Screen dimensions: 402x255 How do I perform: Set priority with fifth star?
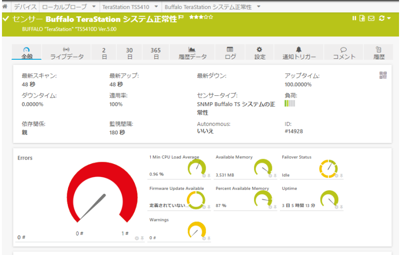point(211,17)
